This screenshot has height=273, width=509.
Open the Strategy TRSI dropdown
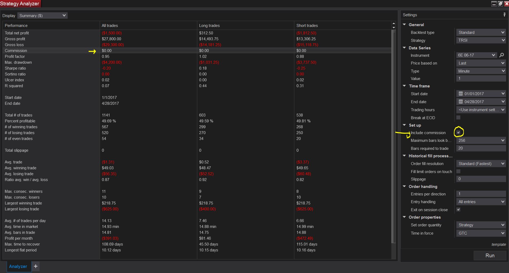(481, 40)
